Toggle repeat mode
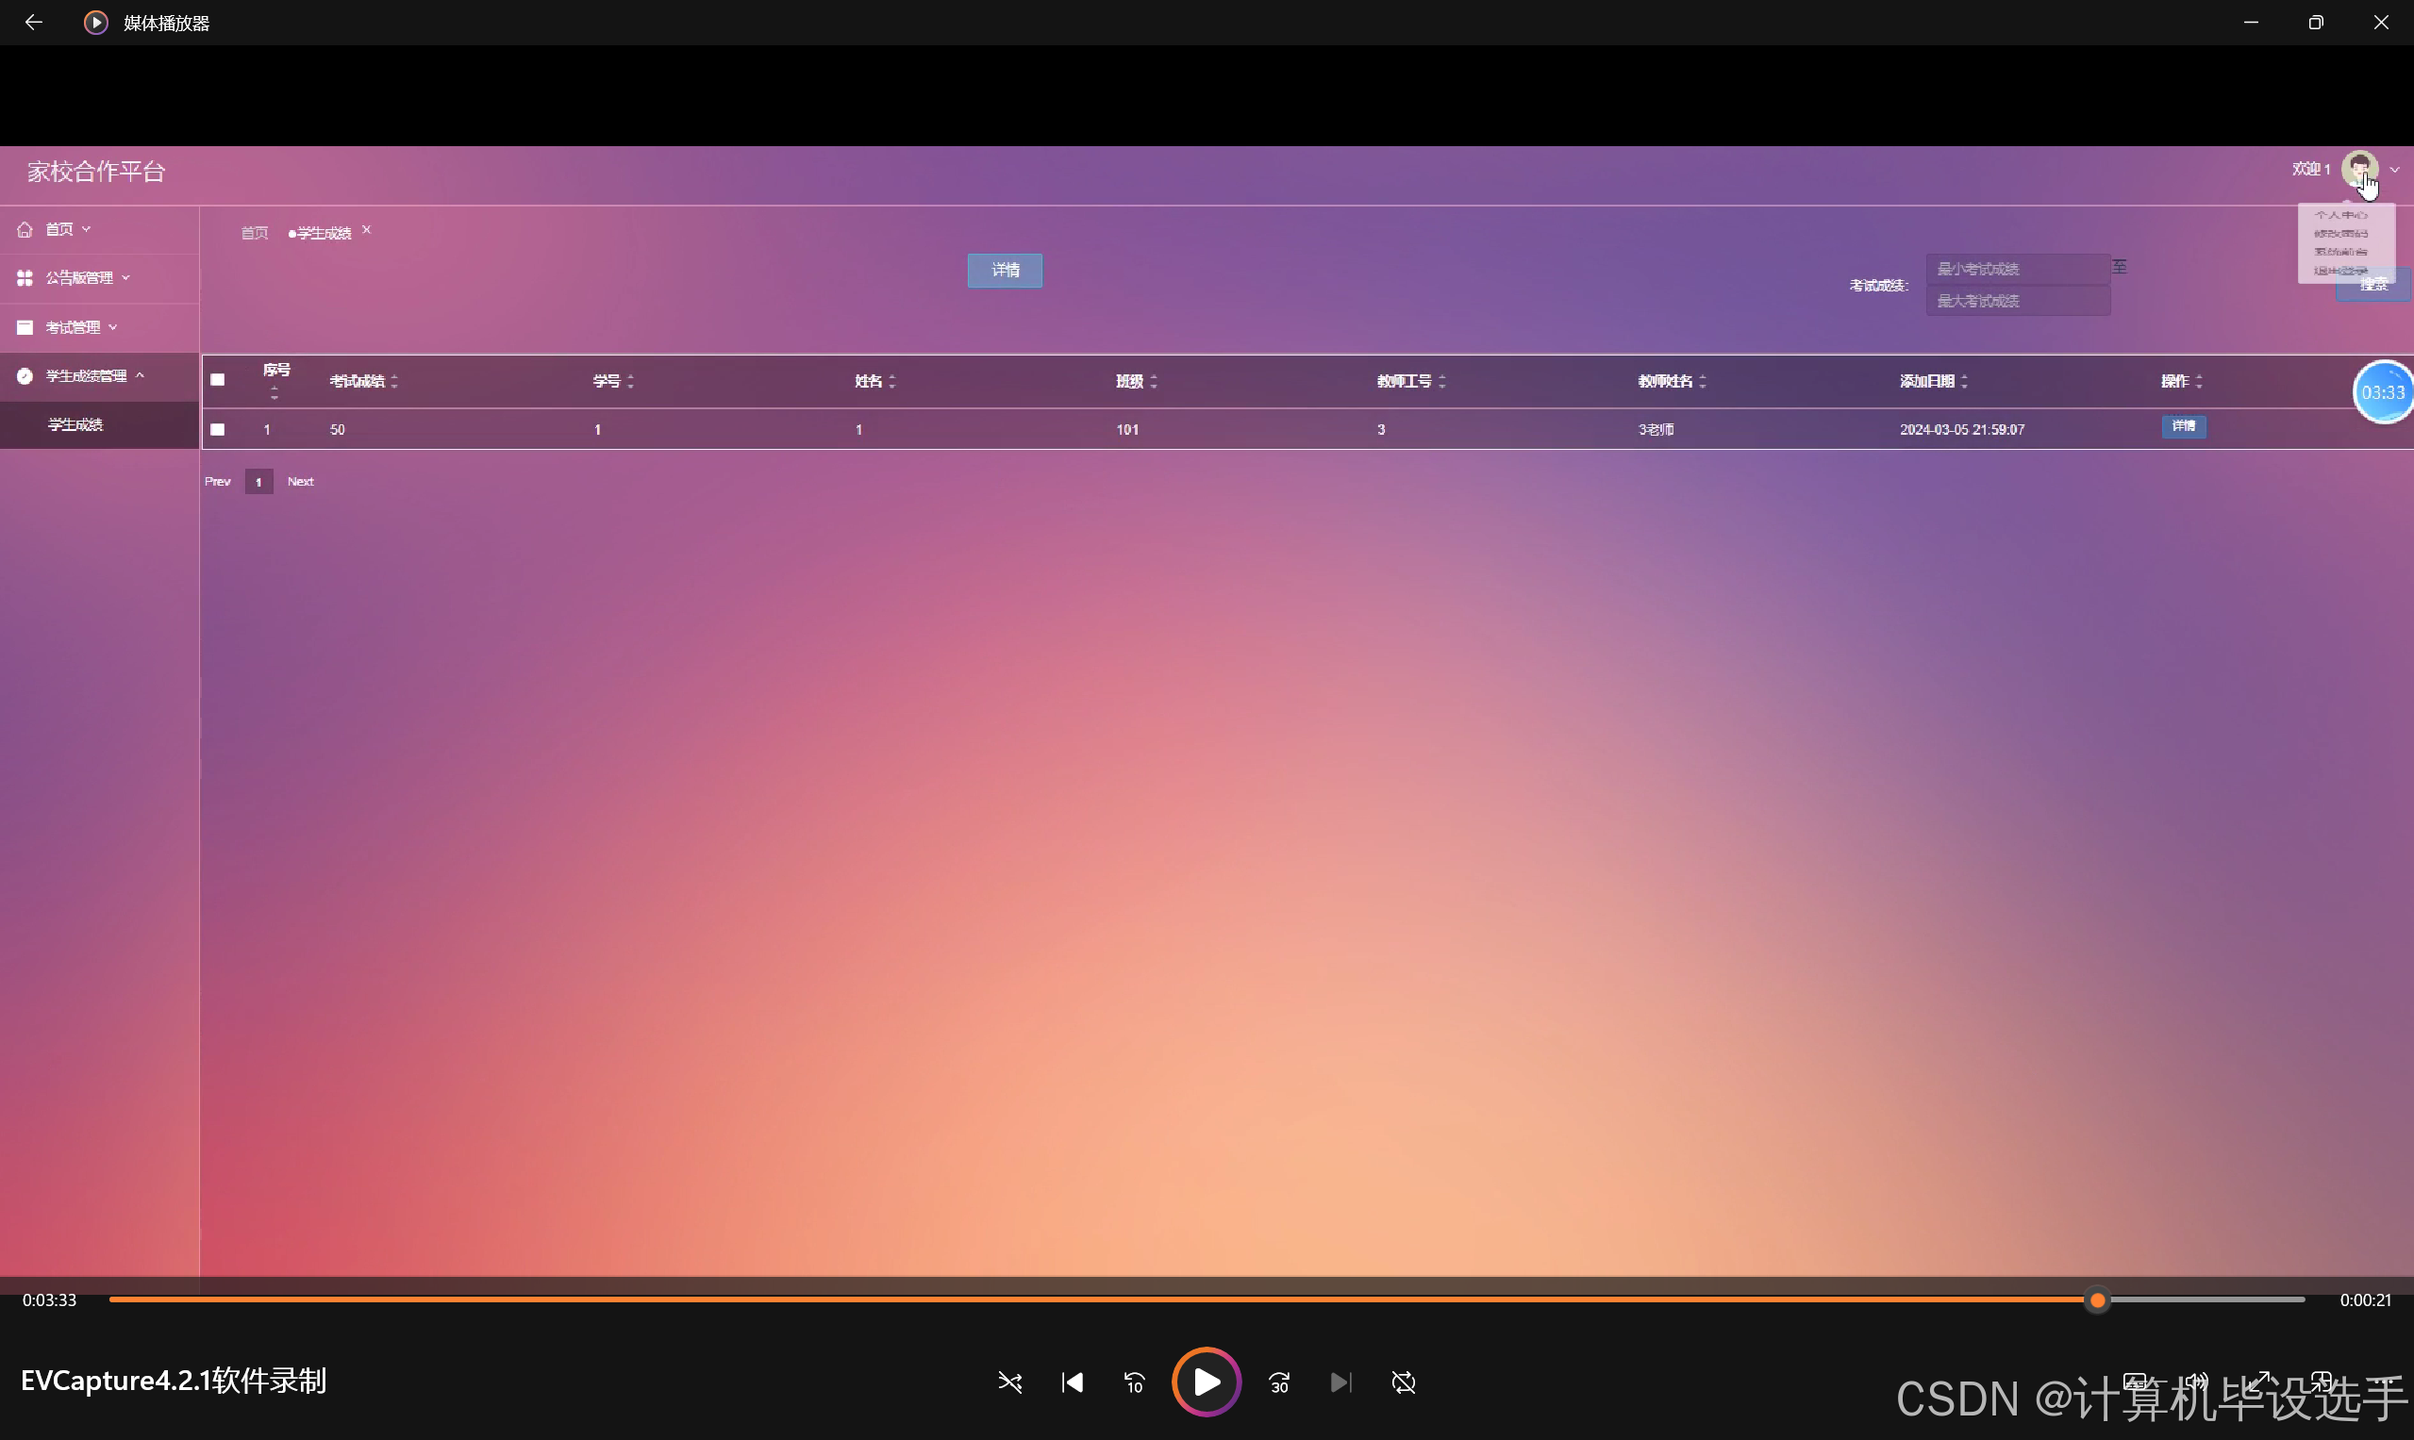 coord(1404,1382)
